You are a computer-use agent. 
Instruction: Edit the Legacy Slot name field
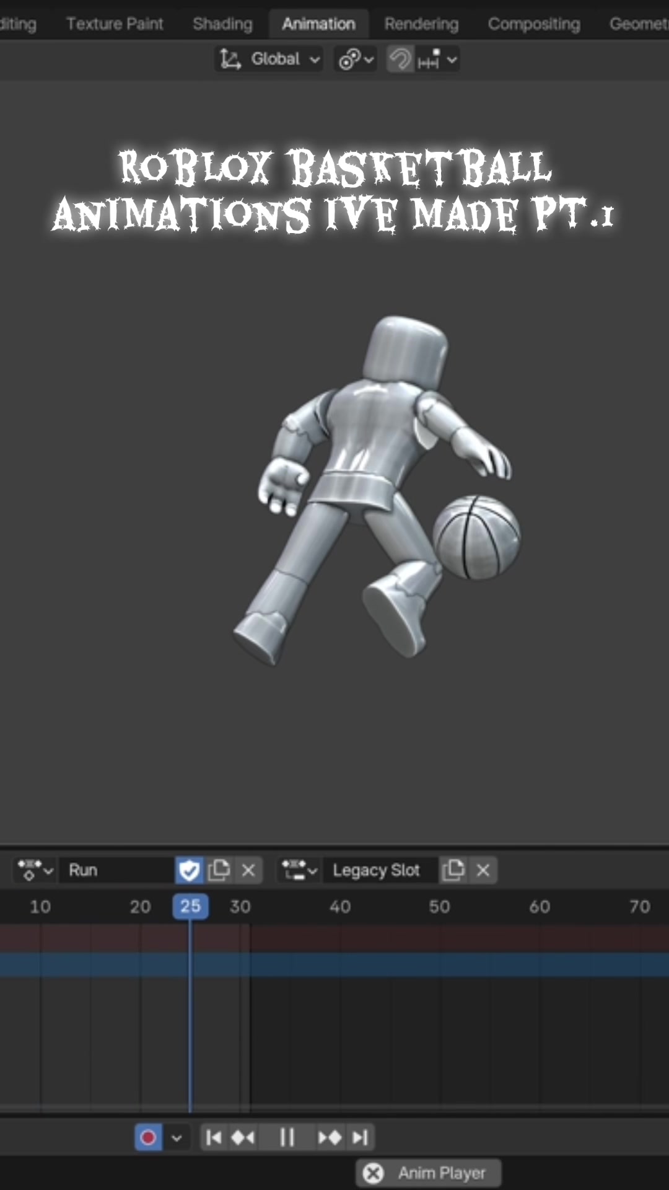380,870
